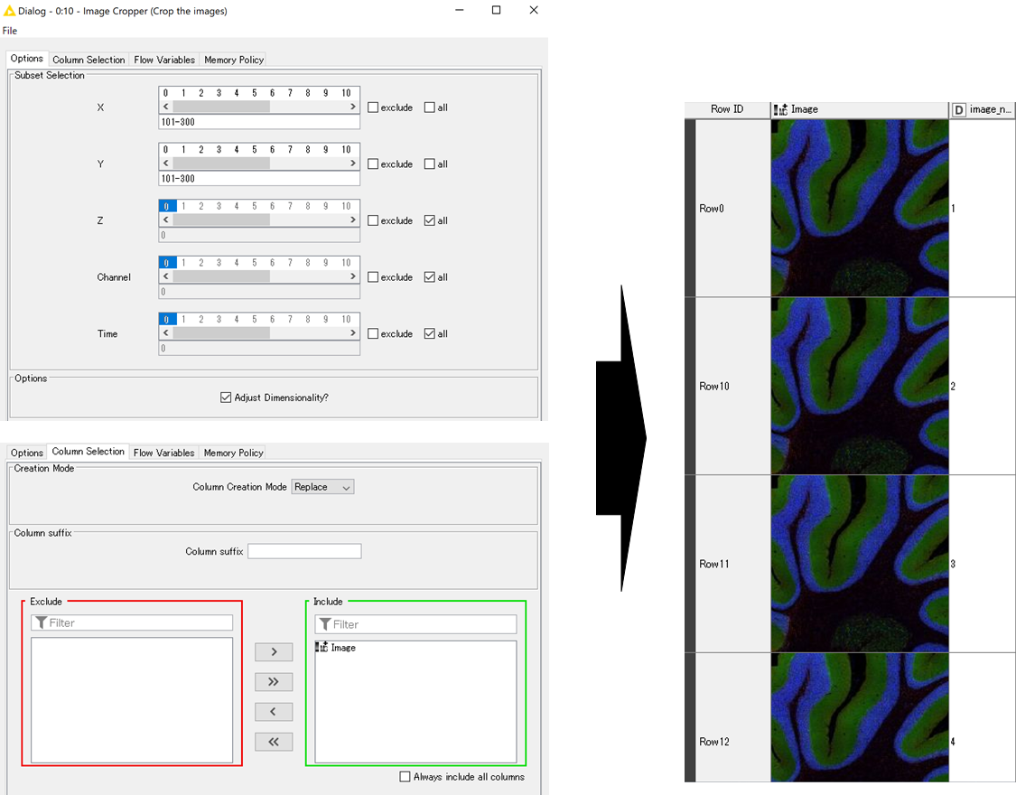Move selected column to Exclude with < button
Screen dimensions: 1016x795
pyautogui.click(x=274, y=711)
